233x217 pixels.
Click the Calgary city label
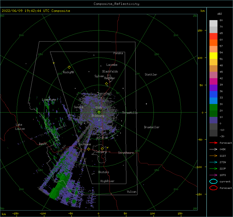[x=101, y=152]
